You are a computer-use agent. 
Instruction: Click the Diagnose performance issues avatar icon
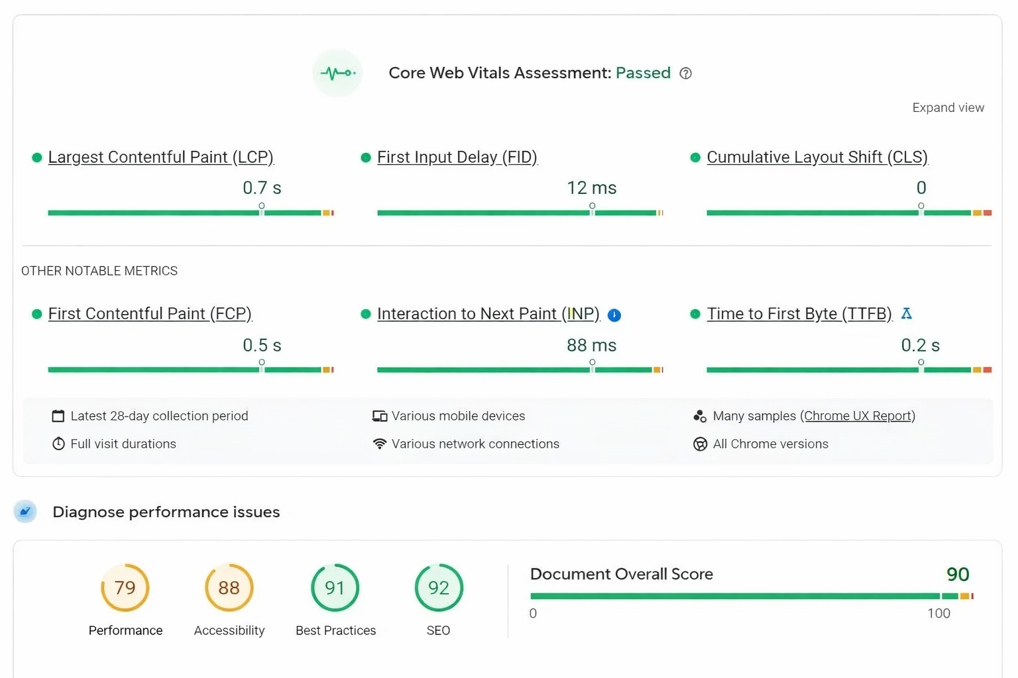coord(25,511)
